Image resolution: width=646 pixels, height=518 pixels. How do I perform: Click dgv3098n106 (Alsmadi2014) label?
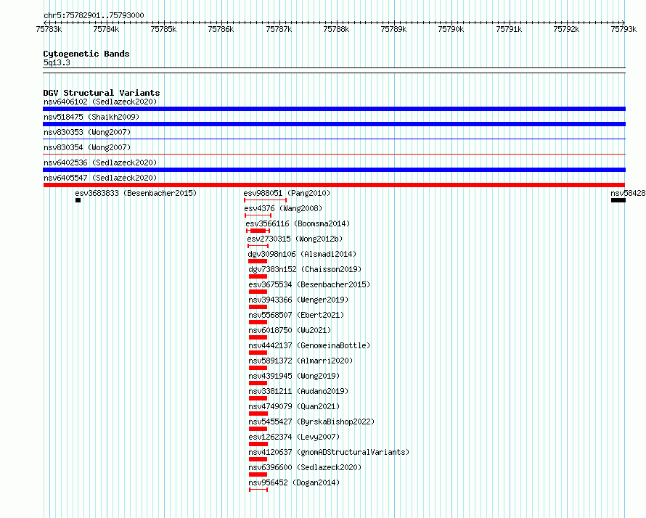click(302, 254)
